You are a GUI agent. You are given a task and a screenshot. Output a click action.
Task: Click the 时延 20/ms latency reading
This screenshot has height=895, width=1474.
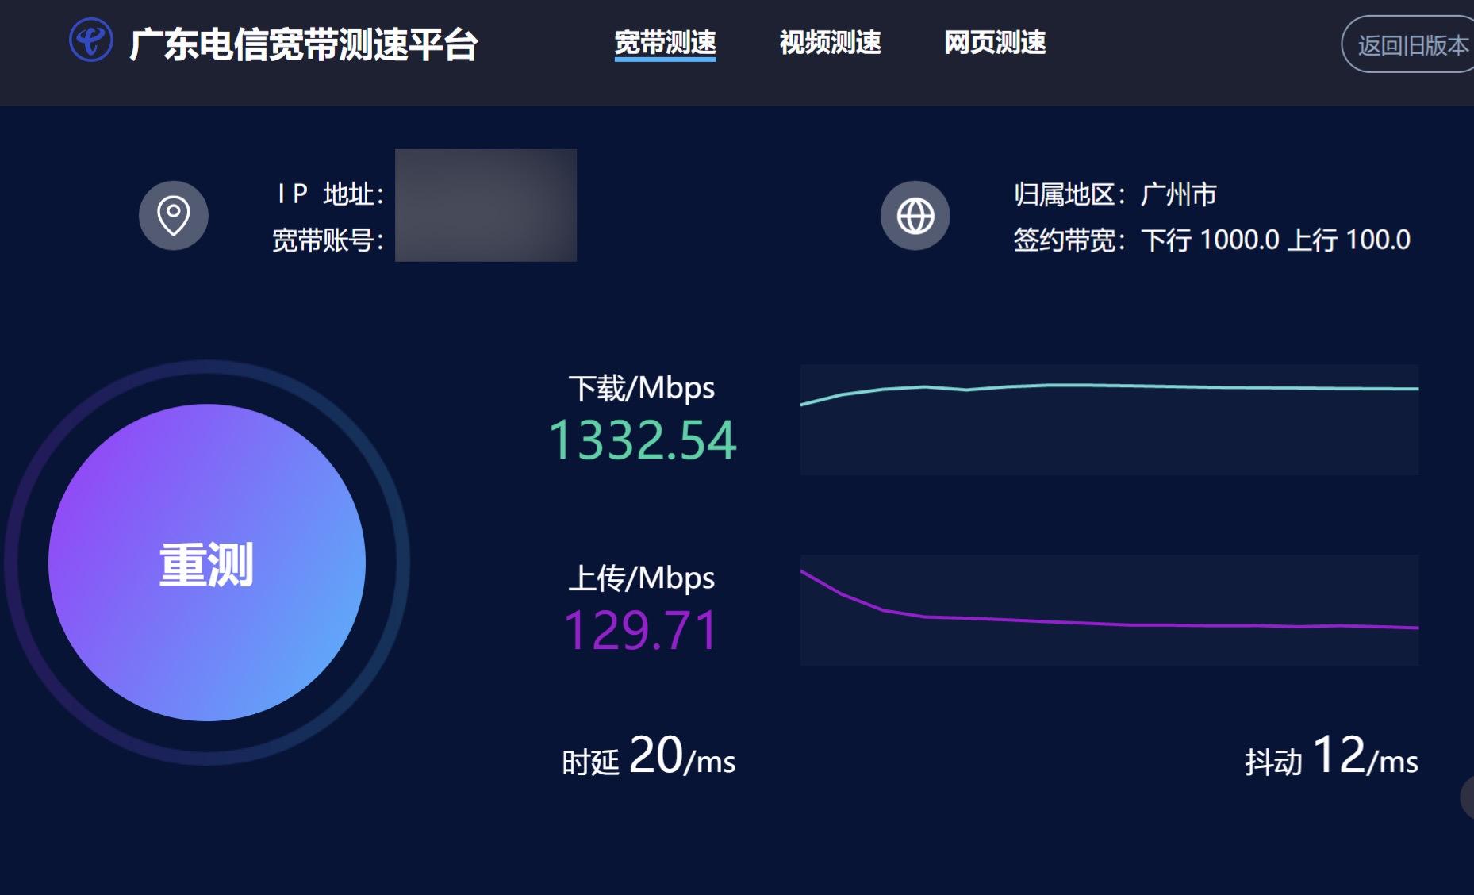pyautogui.click(x=648, y=757)
